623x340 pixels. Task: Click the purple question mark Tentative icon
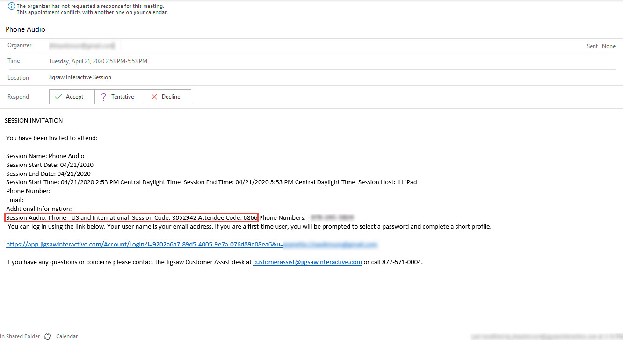point(104,97)
